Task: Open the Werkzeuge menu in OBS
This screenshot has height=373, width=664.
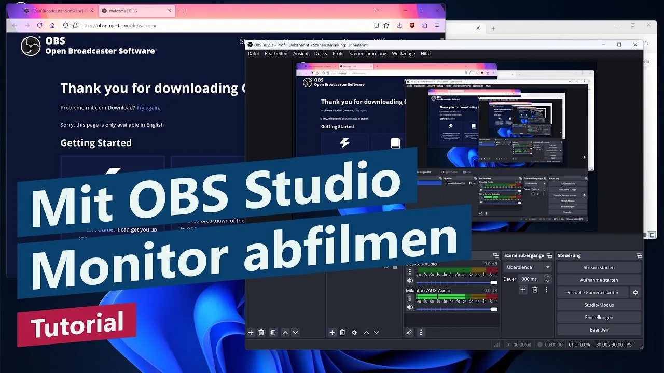Action: (403, 53)
